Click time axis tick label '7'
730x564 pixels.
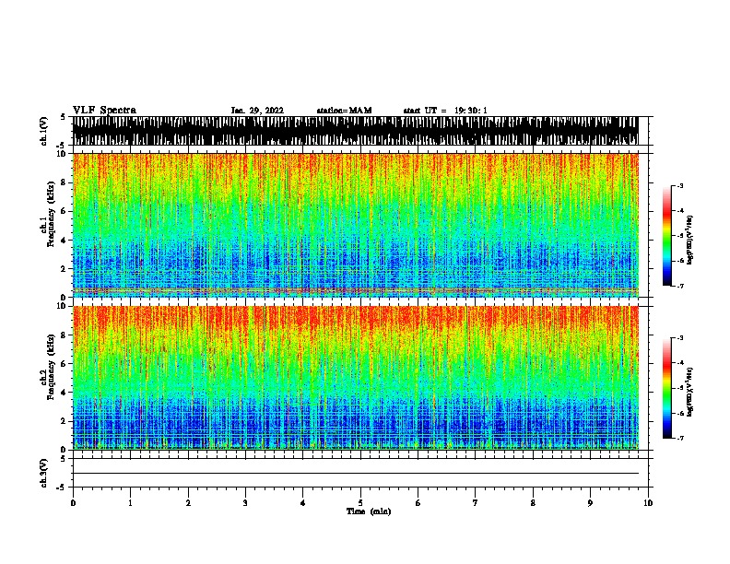pos(476,503)
